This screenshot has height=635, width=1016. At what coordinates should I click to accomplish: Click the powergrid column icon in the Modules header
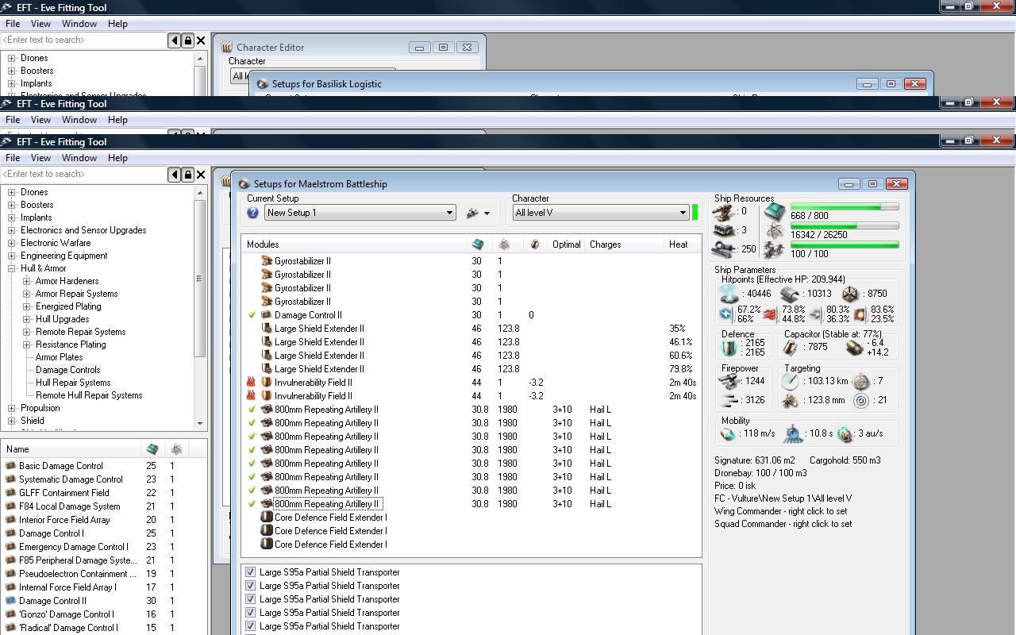click(x=504, y=244)
